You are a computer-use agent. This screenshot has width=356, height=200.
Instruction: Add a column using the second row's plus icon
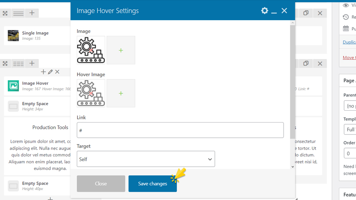(x=32, y=63)
